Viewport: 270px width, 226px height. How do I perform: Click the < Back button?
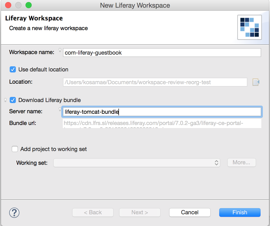pos(93,212)
